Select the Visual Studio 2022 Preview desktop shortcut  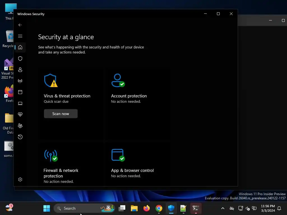[x=7, y=69]
